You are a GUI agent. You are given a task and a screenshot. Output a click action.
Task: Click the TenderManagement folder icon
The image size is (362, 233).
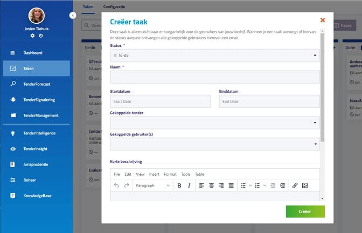tap(13, 115)
